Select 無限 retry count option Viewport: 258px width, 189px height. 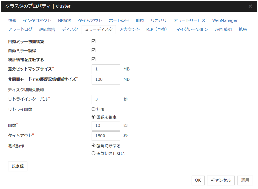pos(93,109)
